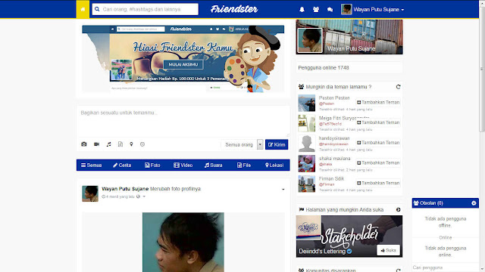Open friend requests icon in header
Viewport: 485px width, 272px height.
click(x=316, y=10)
